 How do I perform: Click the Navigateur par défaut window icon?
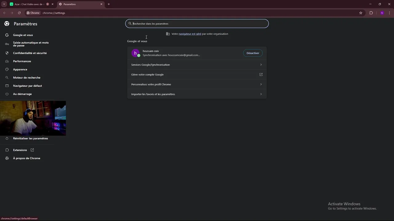(x=7, y=86)
